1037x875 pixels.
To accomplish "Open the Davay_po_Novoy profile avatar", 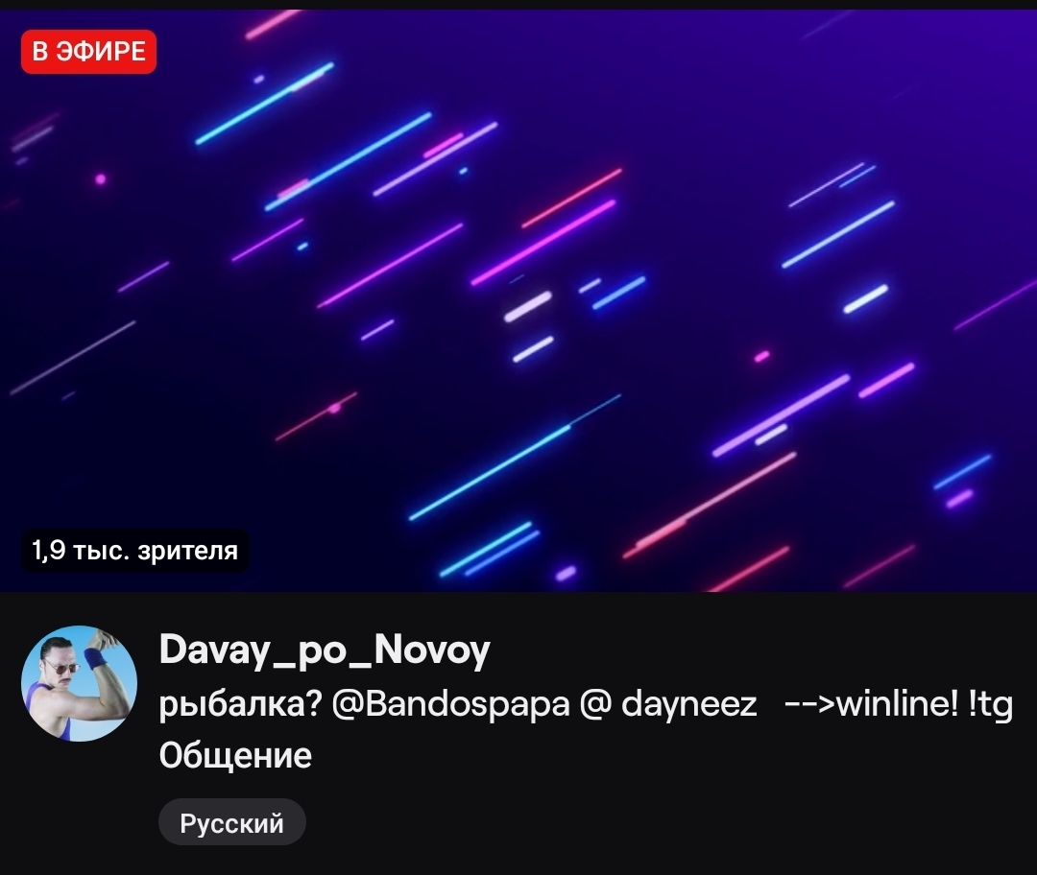I will [80, 683].
